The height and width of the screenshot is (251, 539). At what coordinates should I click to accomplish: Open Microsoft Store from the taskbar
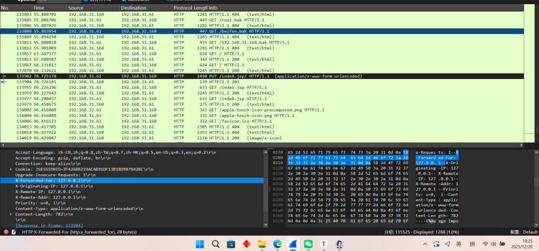coord(231,244)
